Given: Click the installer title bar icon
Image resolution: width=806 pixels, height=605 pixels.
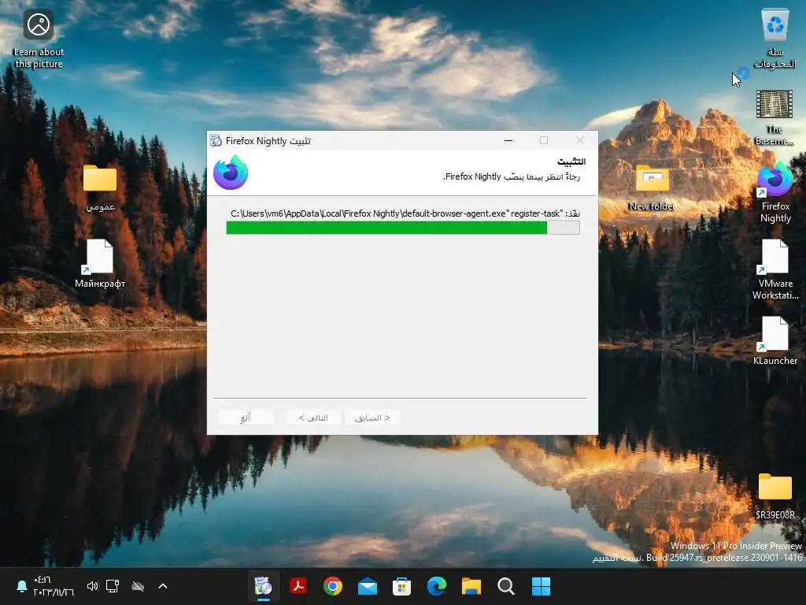Looking at the screenshot, I should pyautogui.click(x=216, y=140).
